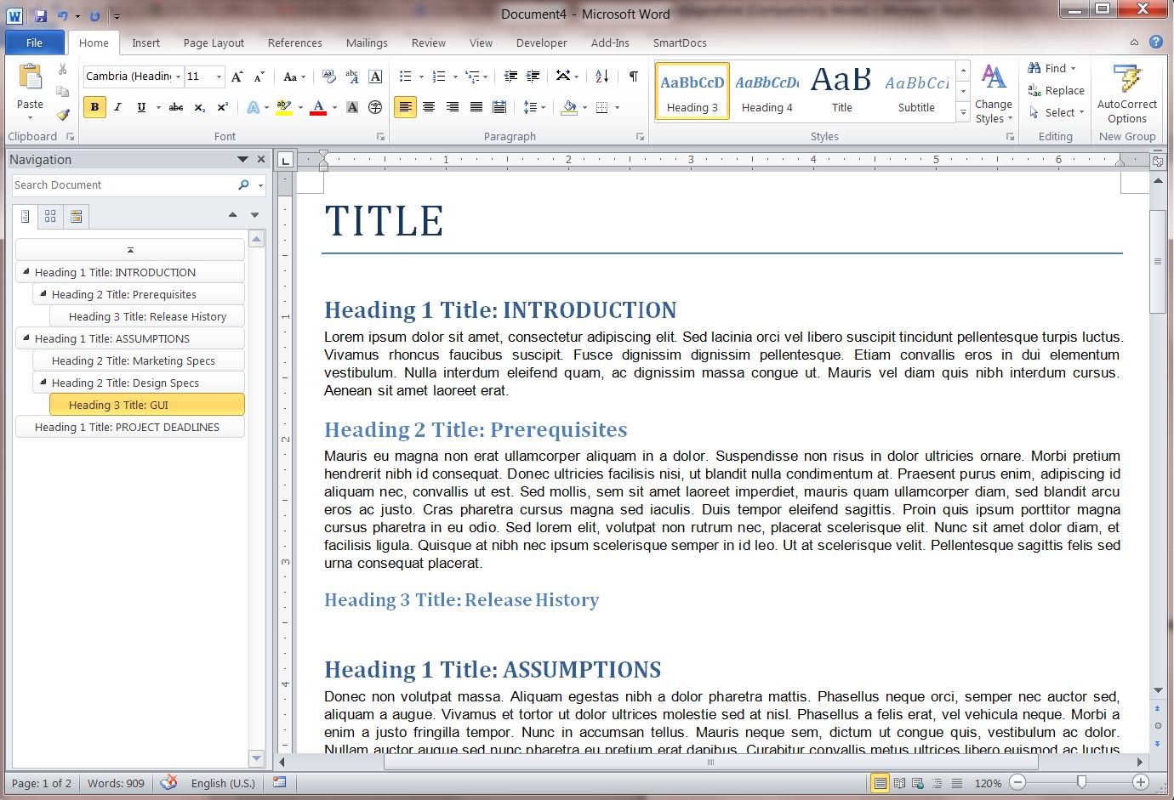This screenshot has width=1174, height=800.
Task: Click the zoom slider handle
Action: click(1081, 782)
